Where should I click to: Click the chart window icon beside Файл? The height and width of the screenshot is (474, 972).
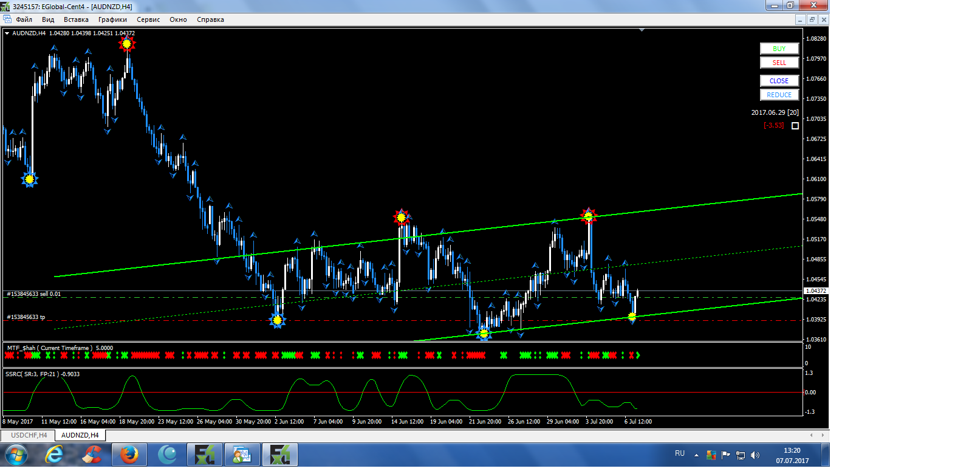[7, 19]
